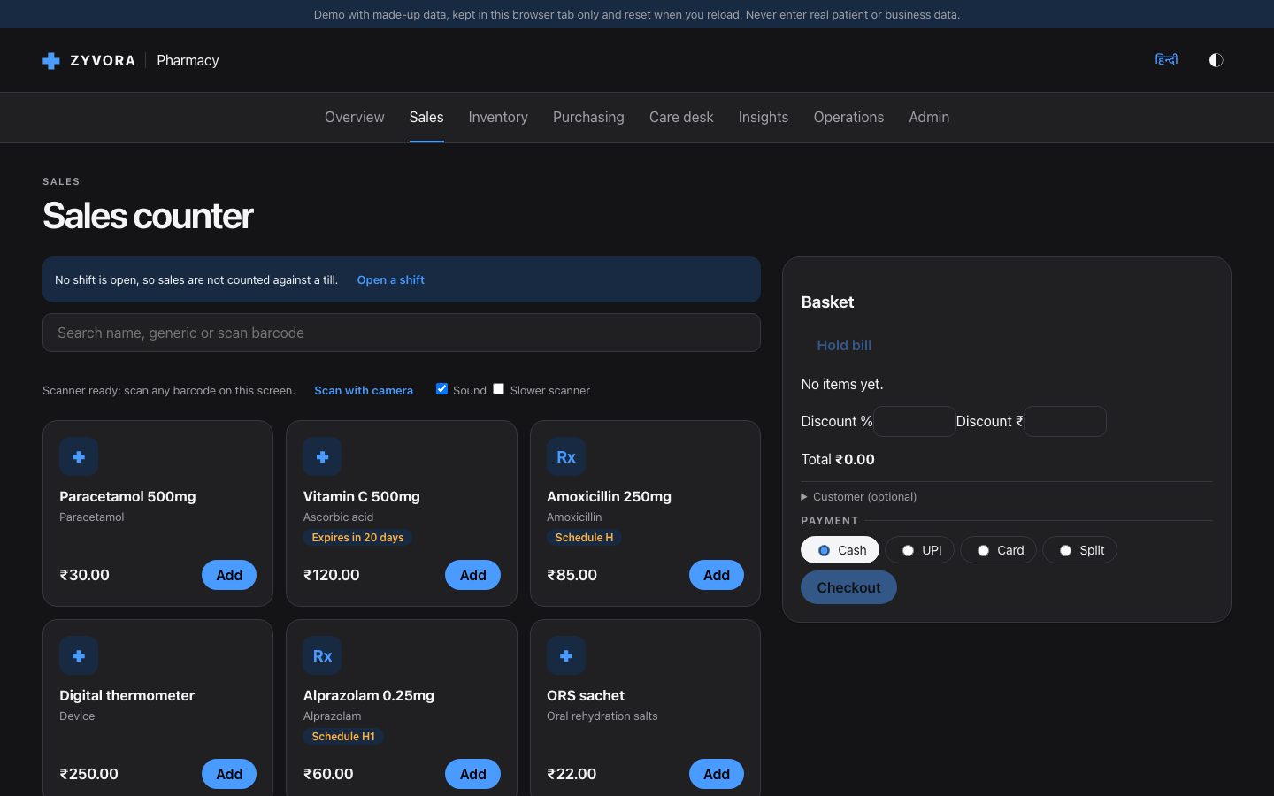The width and height of the screenshot is (1274, 796).
Task: Go to the Admin tab
Action: click(929, 117)
